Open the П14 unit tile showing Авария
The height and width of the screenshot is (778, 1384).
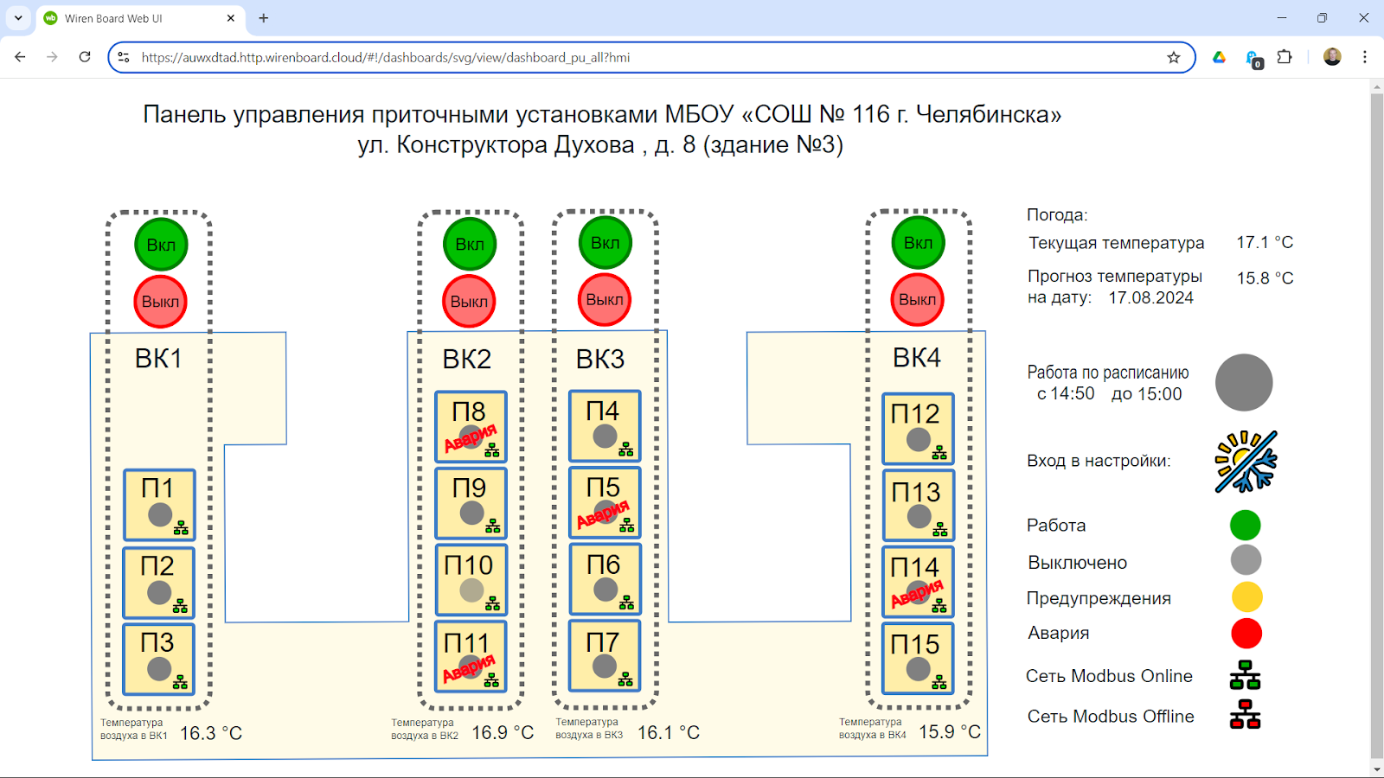pos(918,582)
